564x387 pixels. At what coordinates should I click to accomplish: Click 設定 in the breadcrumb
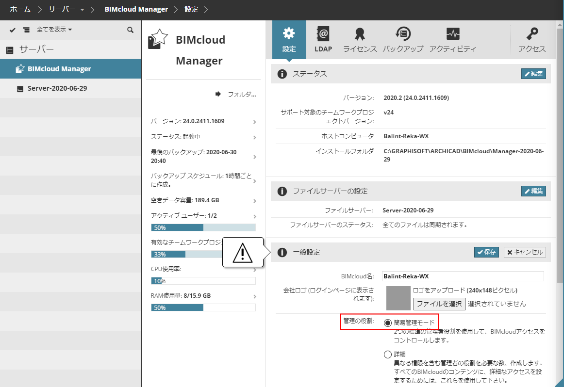(x=191, y=9)
